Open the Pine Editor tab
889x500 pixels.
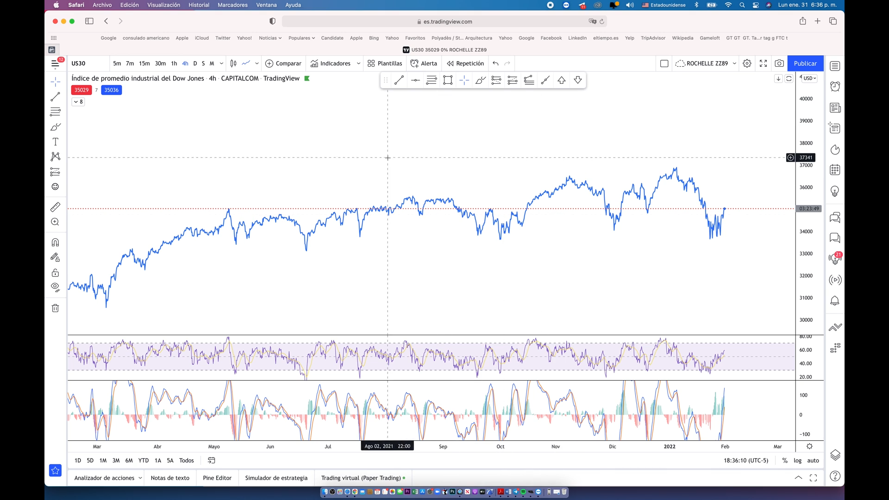point(217,478)
